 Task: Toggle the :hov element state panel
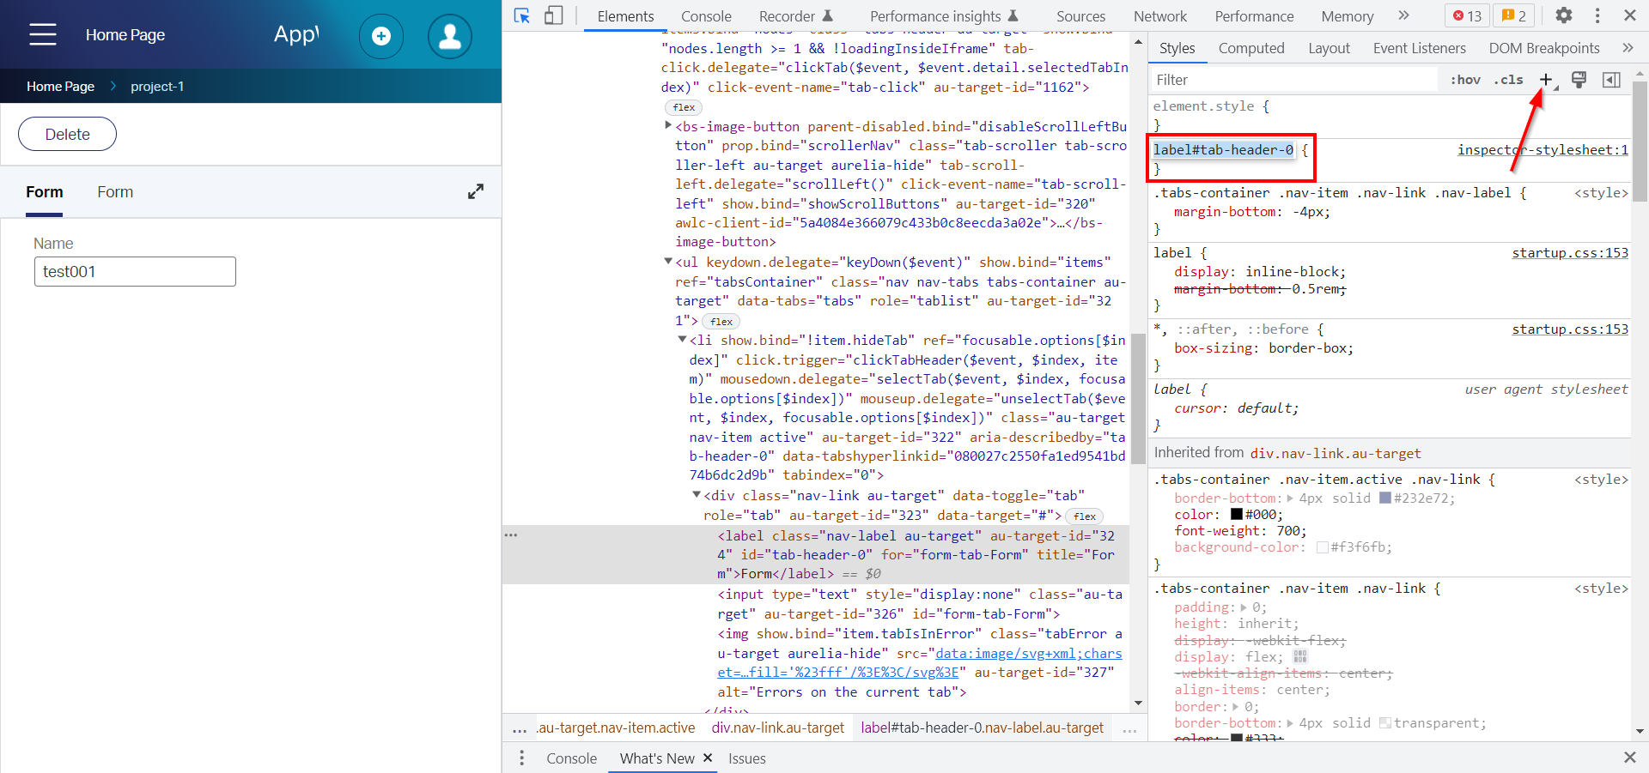click(x=1465, y=80)
